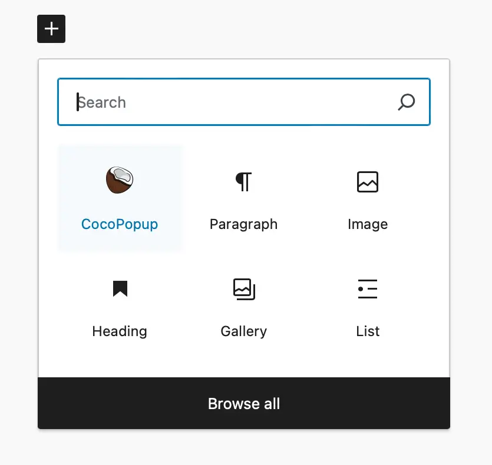
Task: Click the Gallery stacked images icon
Action: 243,288
